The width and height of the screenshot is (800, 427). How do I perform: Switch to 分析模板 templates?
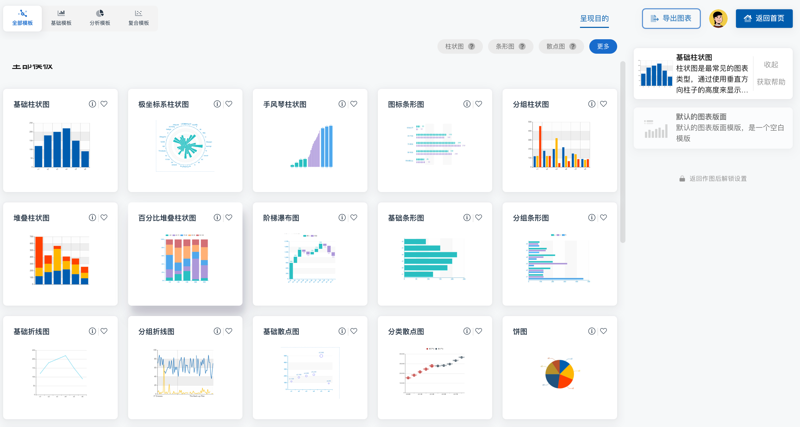click(100, 18)
